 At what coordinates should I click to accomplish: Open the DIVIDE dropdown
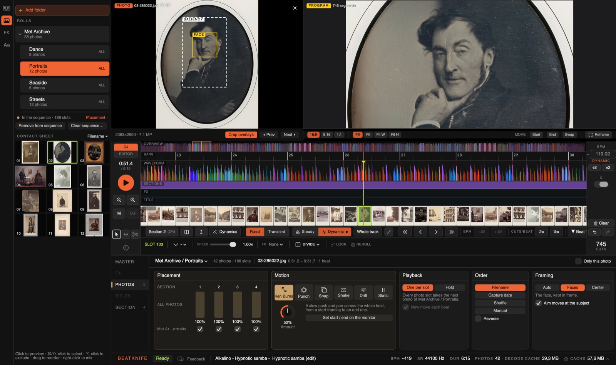point(308,244)
